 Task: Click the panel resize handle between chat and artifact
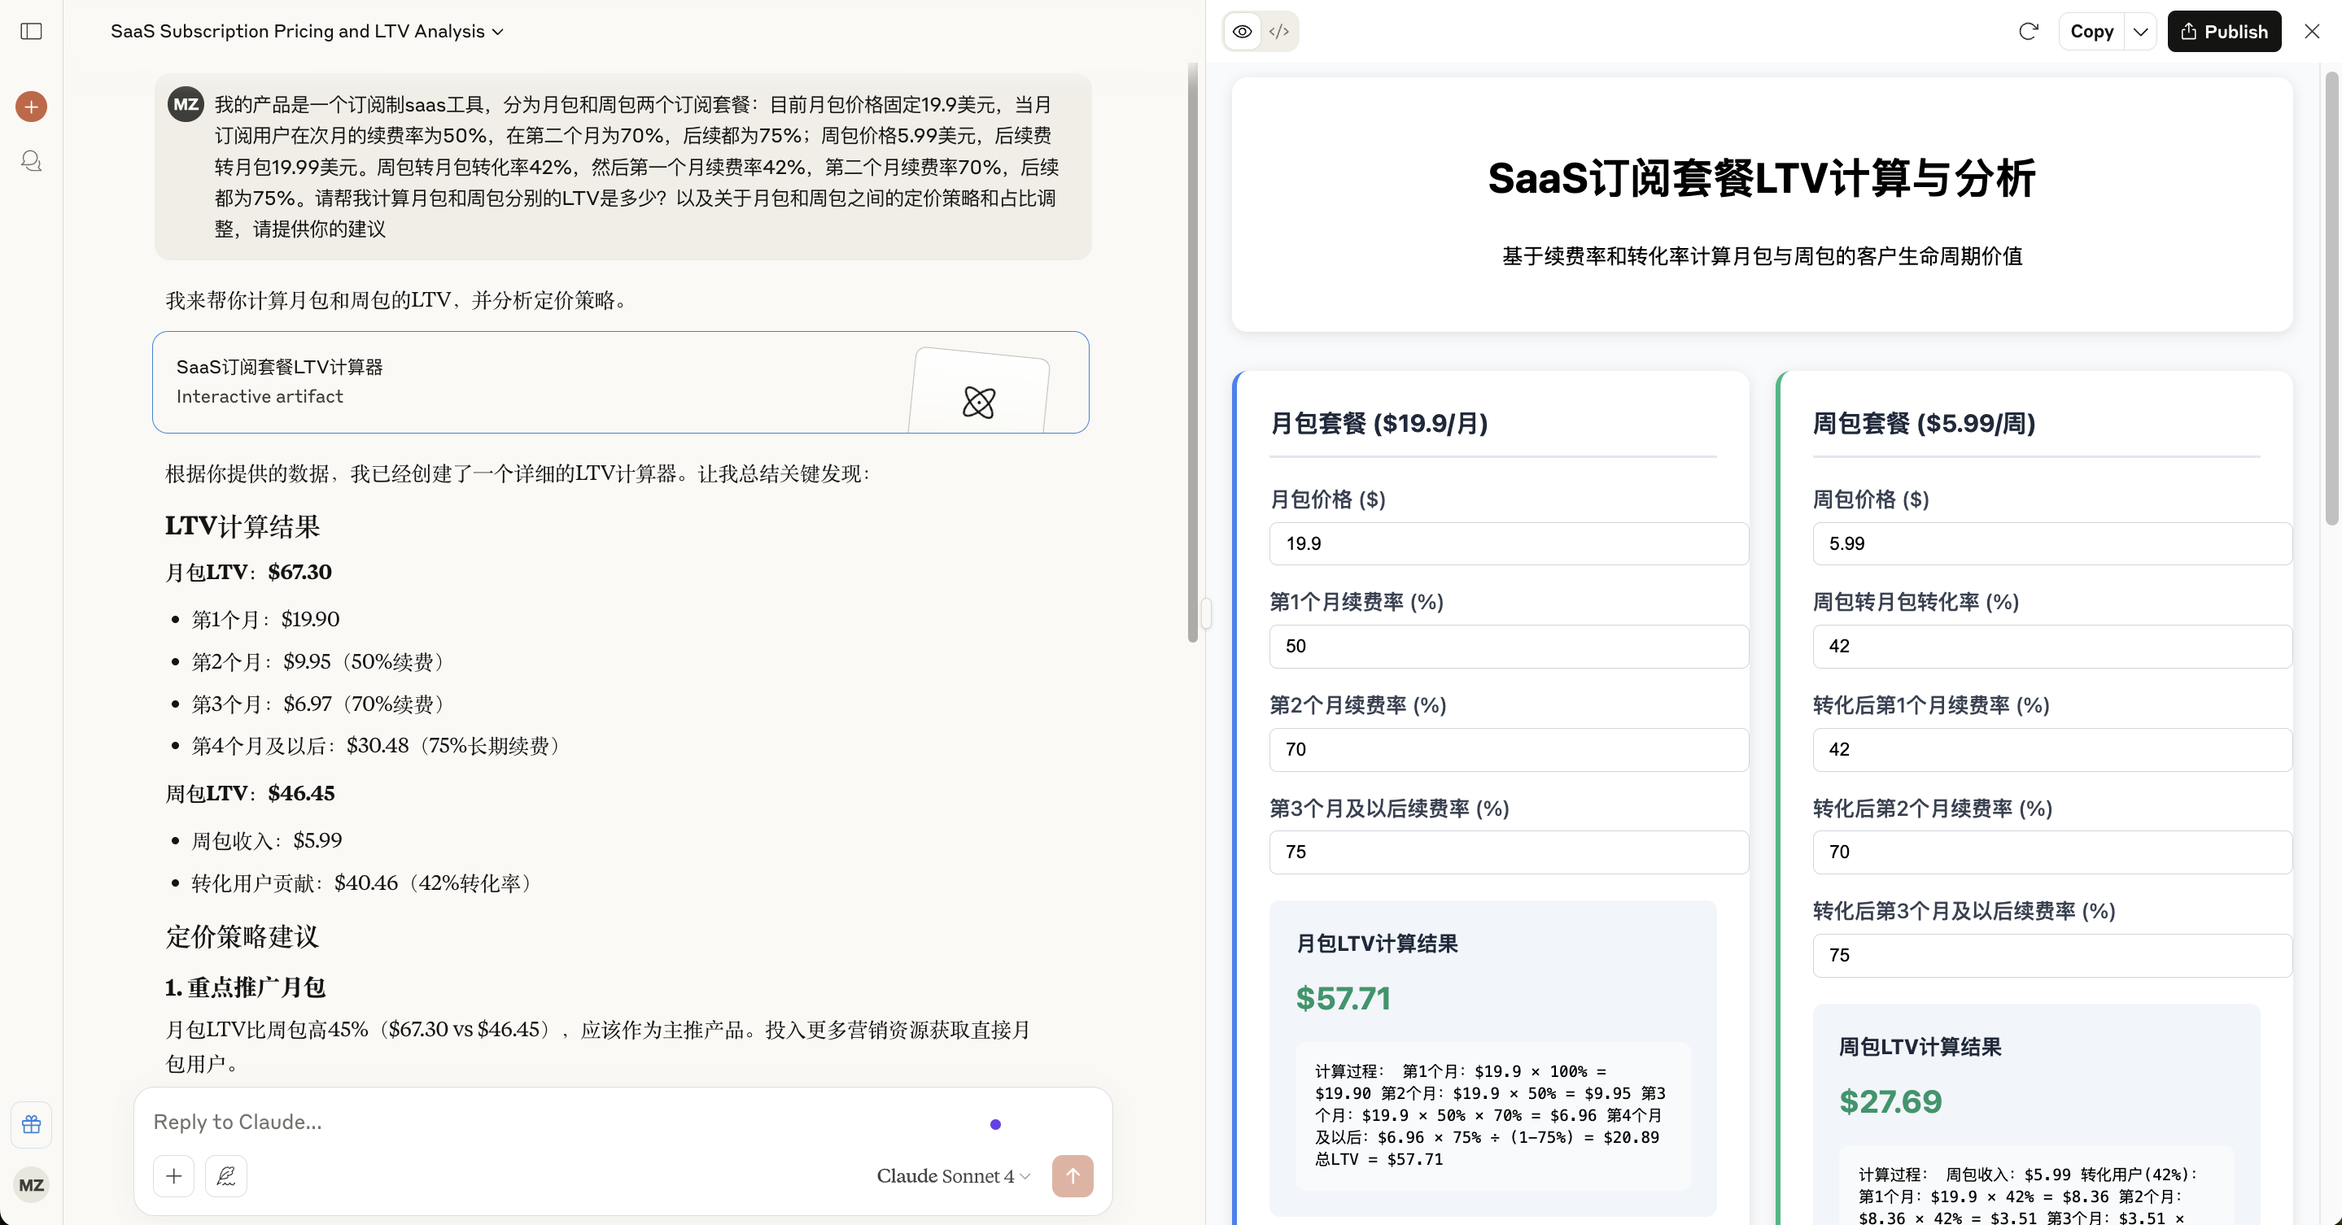point(1205,612)
